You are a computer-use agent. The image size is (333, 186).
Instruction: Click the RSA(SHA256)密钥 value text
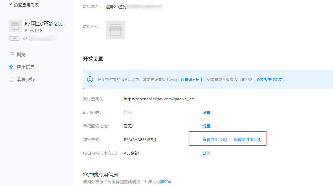coord(140,140)
